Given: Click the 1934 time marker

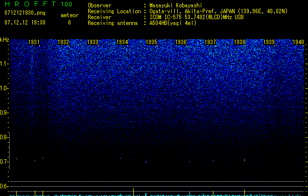Looking at the screenshot, I should pyautogui.click(x=122, y=42).
